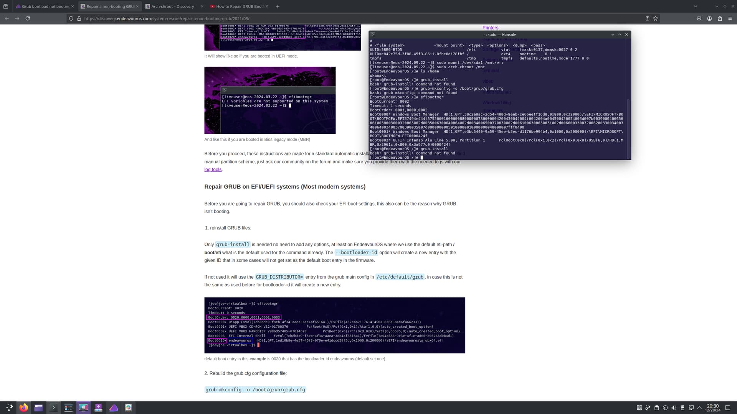Open the removable devices tray icon
Image resolution: width=737 pixels, height=414 pixels.
click(682, 408)
